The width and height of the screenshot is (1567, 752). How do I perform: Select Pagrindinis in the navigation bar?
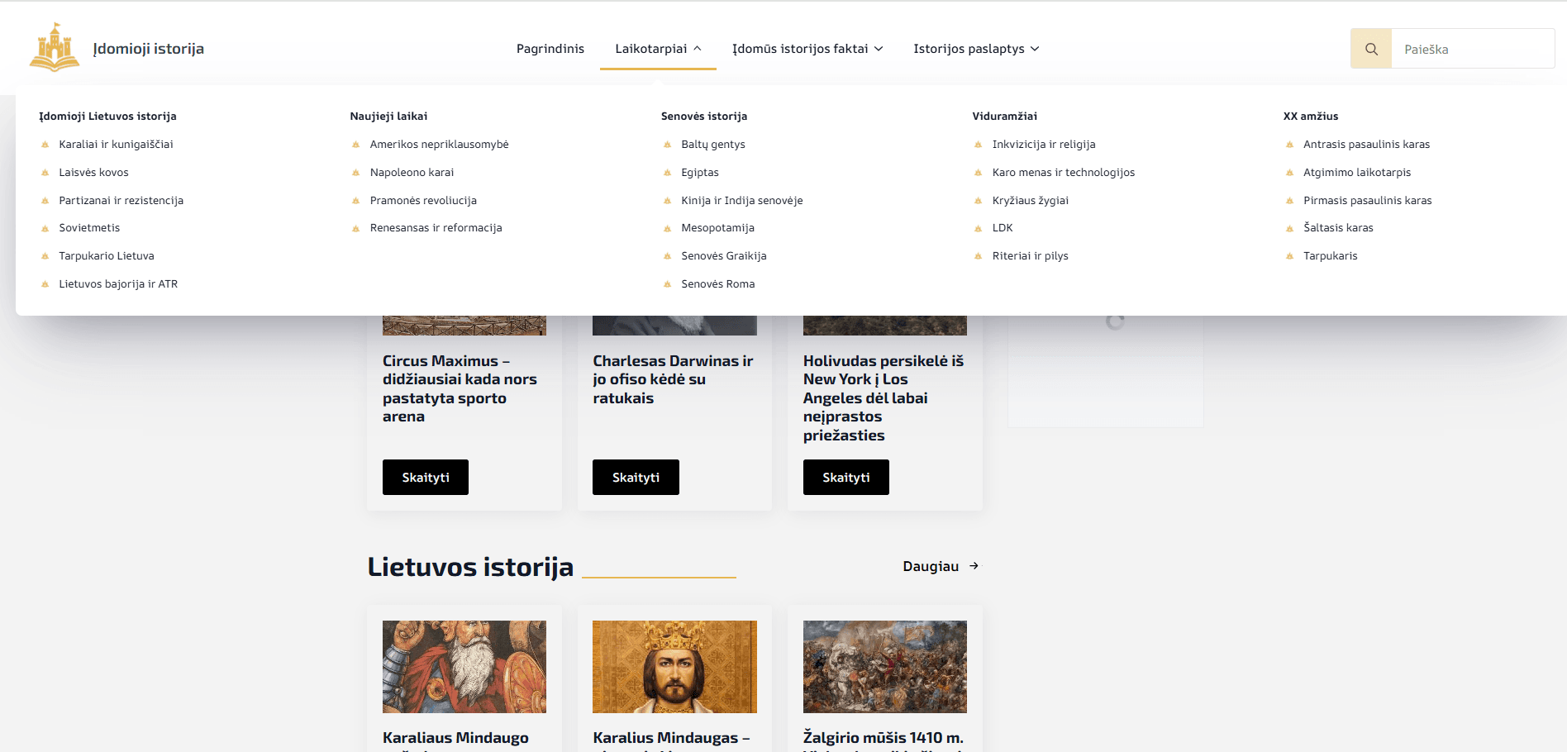[x=550, y=48]
